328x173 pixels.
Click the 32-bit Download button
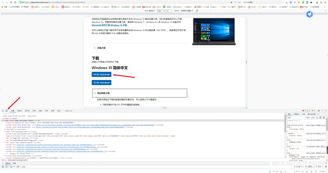pos(102,82)
